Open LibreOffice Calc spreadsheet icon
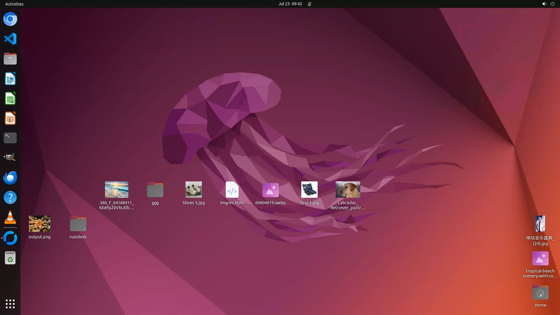Viewport: 560px width, 315px height. tap(10, 99)
